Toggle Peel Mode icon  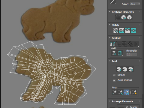click(125, 69)
